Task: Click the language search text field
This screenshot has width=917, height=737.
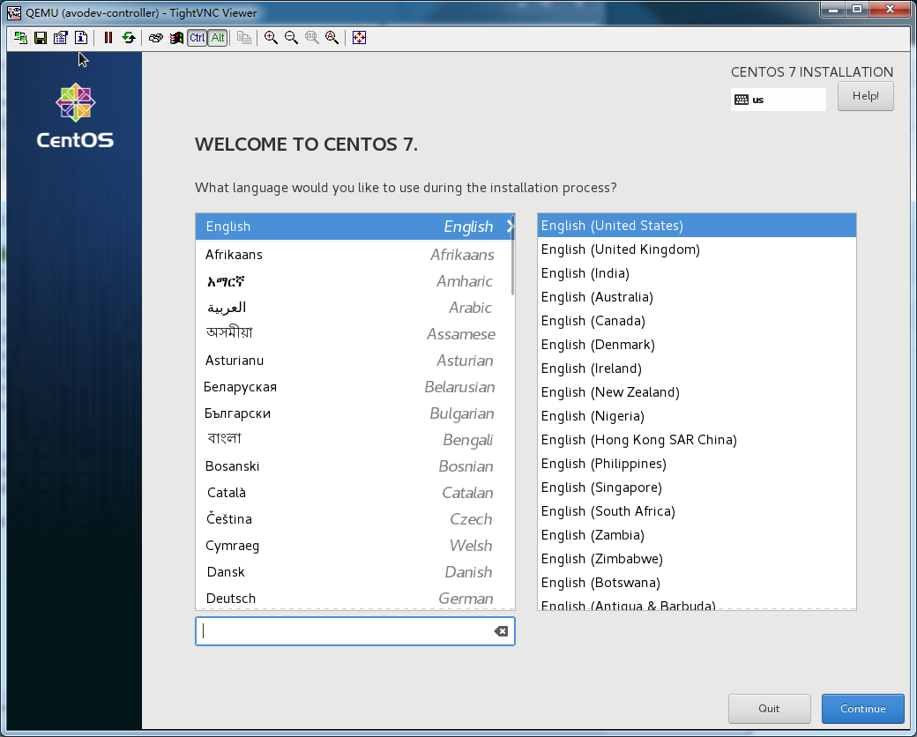Action: [x=344, y=631]
